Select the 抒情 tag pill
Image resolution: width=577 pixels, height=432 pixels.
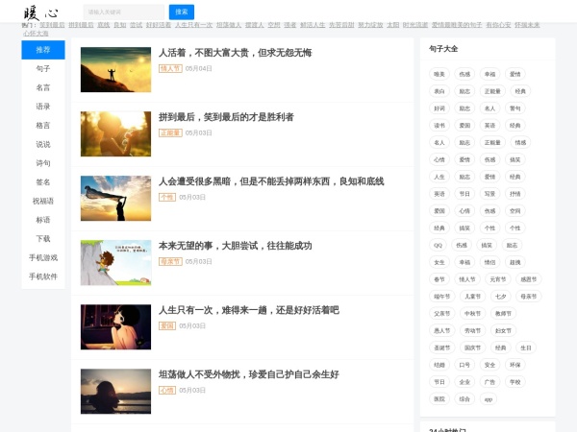514,194
